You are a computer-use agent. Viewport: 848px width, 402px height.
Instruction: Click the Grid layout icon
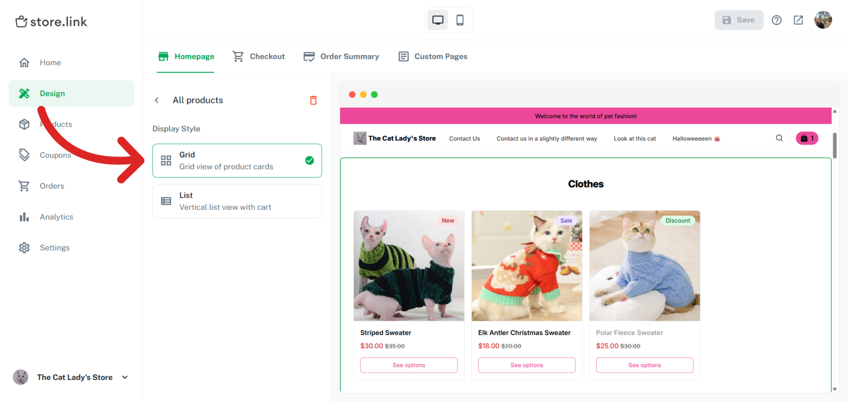click(166, 160)
